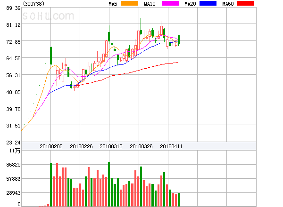Click the blue MA20 legend swatch
This screenshot has width=283, height=207.
pyautogui.click(x=208, y=3)
